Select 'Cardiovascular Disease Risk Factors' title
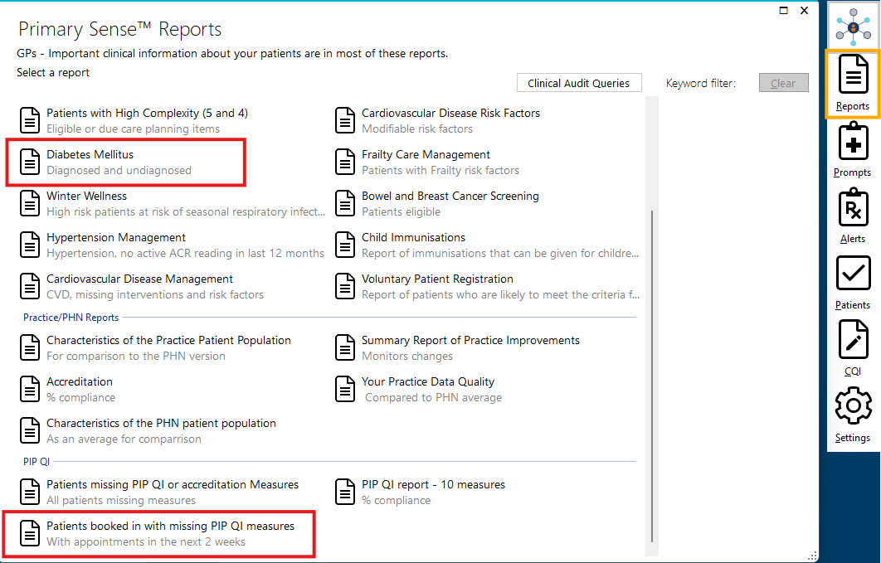 click(x=450, y=113)
